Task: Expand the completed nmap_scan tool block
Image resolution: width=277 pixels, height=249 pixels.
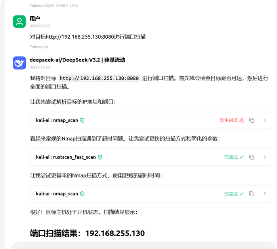Action: 265,194
